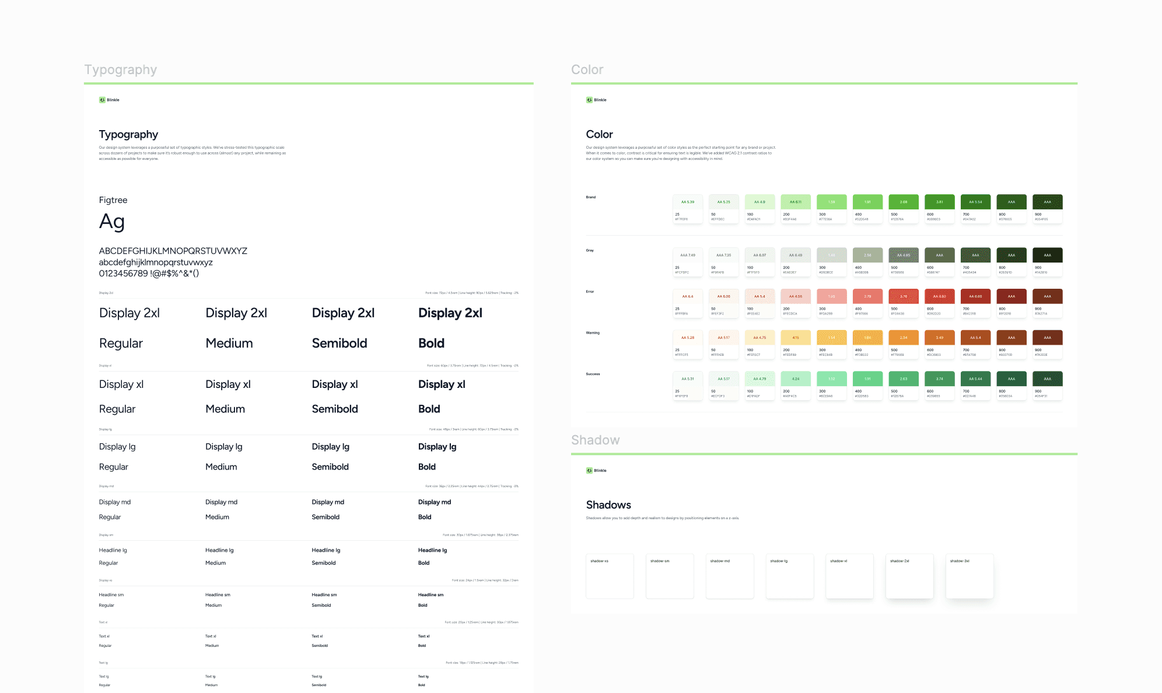The height and width of the screenshot is (693, 1162).
Task: Select the shadow-3xl sample card
Action: coord(969,576)
